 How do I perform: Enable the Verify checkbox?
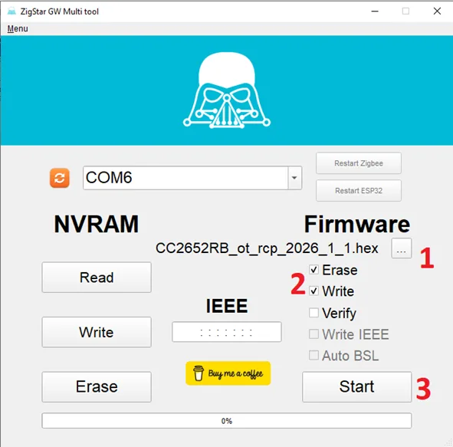[x=313, y=312]
